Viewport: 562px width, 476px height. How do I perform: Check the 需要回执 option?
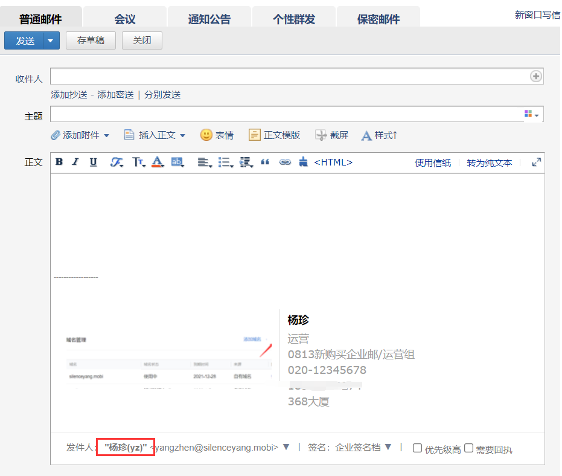[x=468, y=448]
